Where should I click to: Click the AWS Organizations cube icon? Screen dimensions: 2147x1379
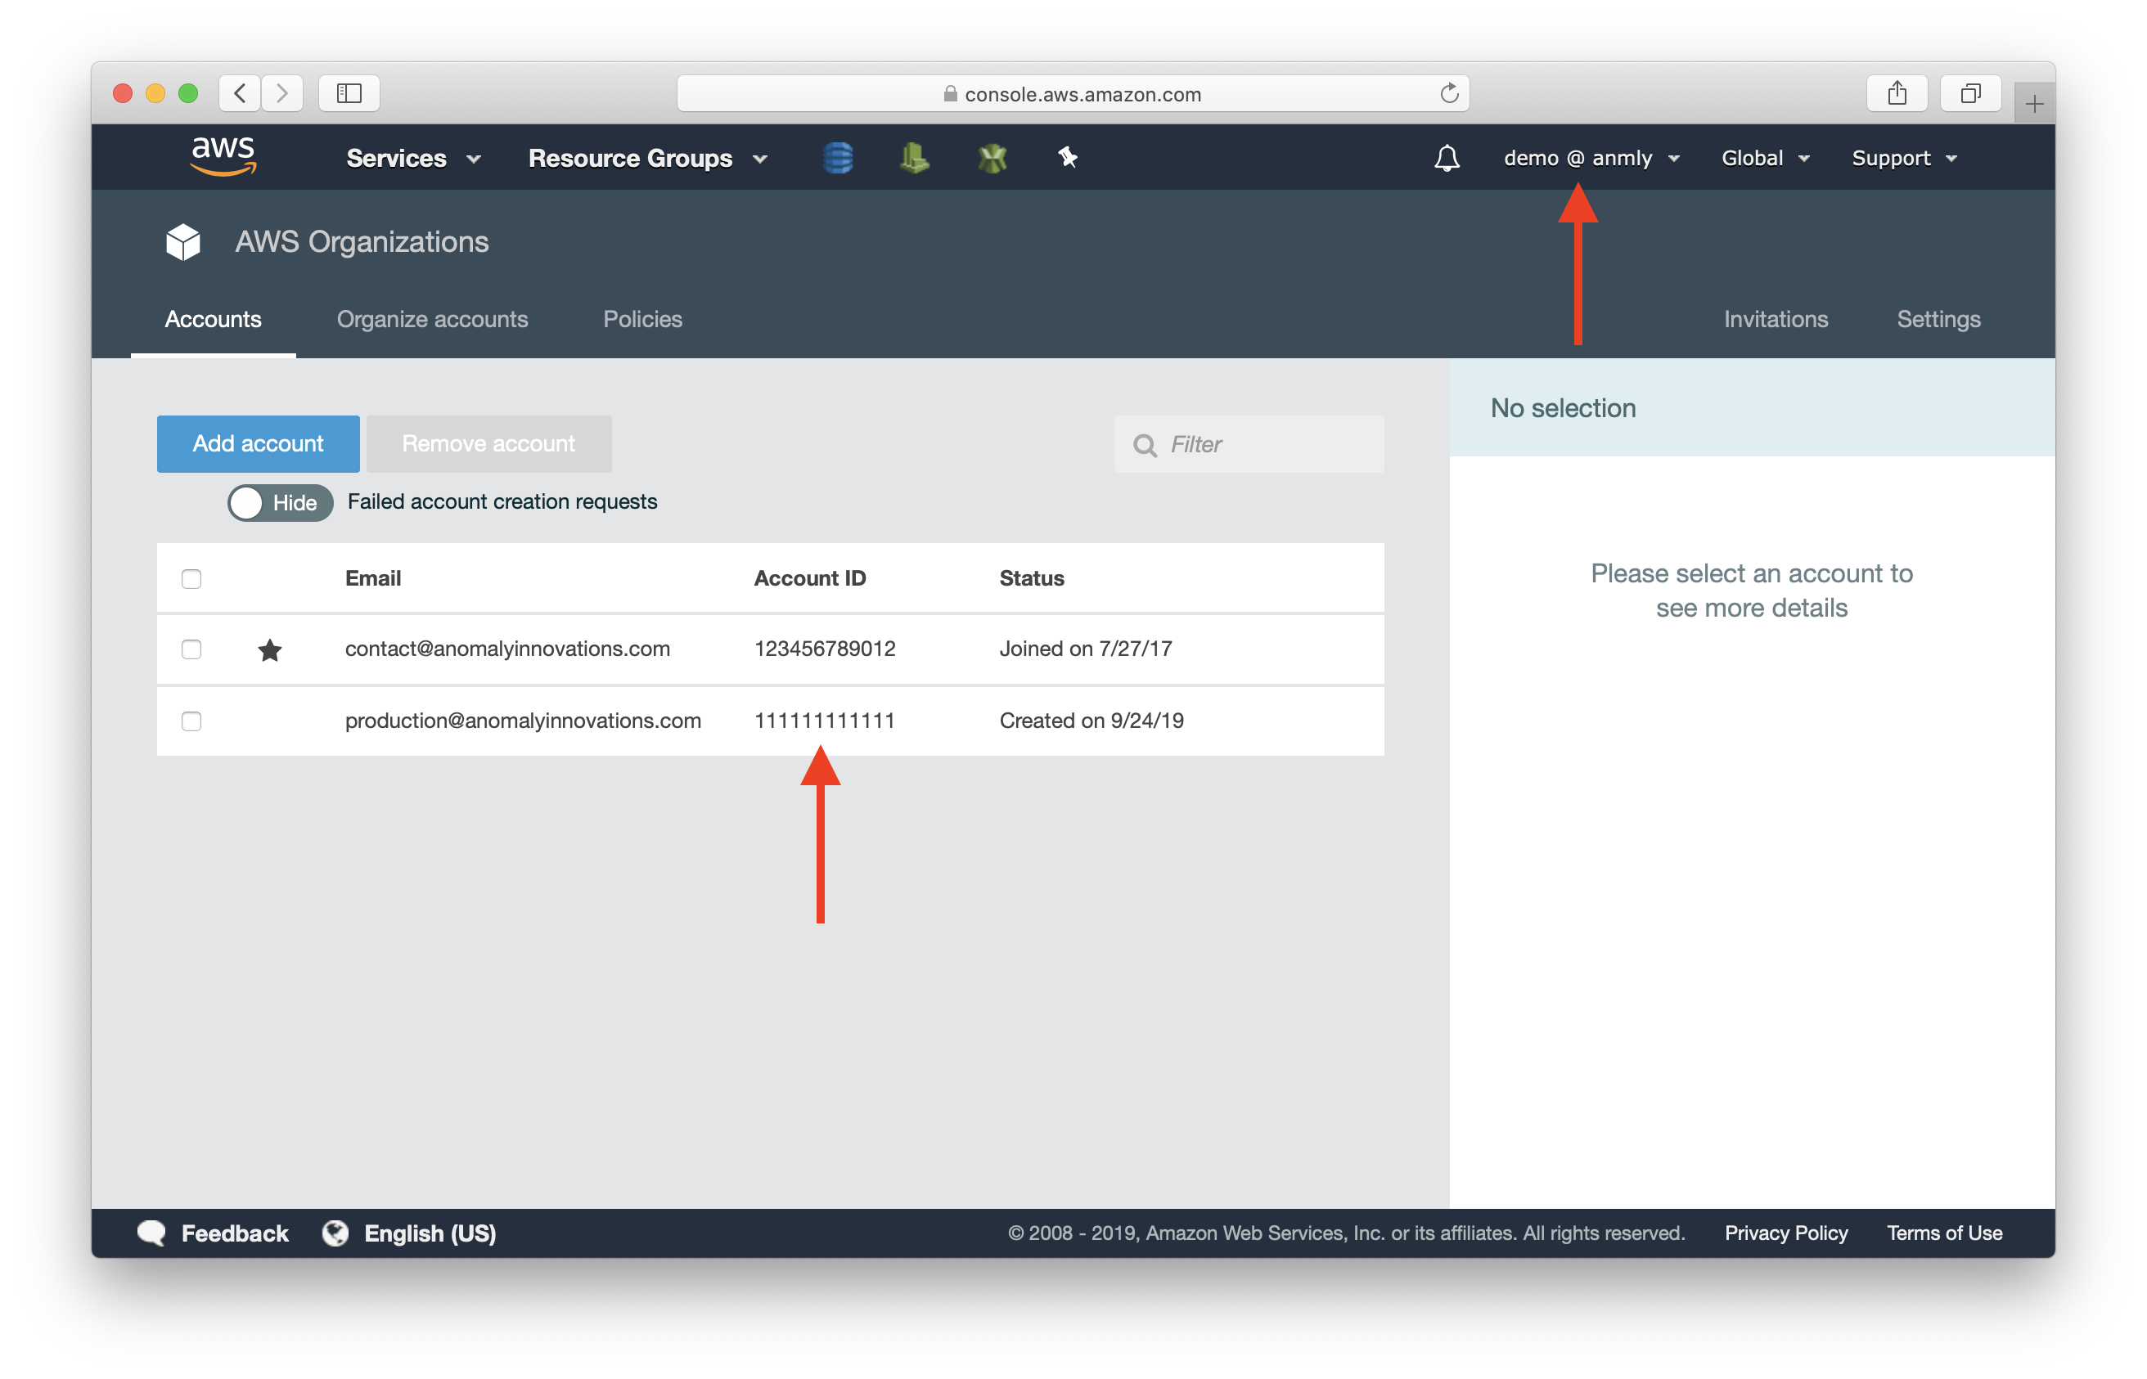pyautogui.click(x=183, y=240)
